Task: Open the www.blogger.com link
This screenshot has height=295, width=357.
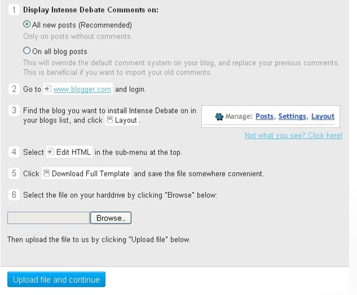Action: 82,89
